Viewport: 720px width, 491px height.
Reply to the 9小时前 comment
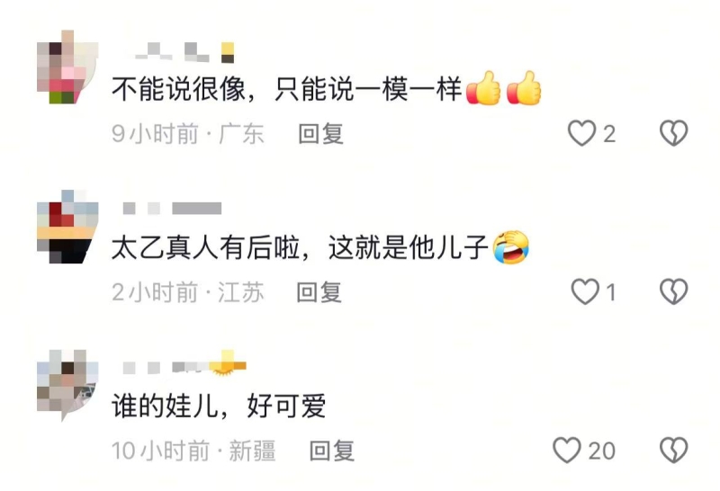point(321,134)
